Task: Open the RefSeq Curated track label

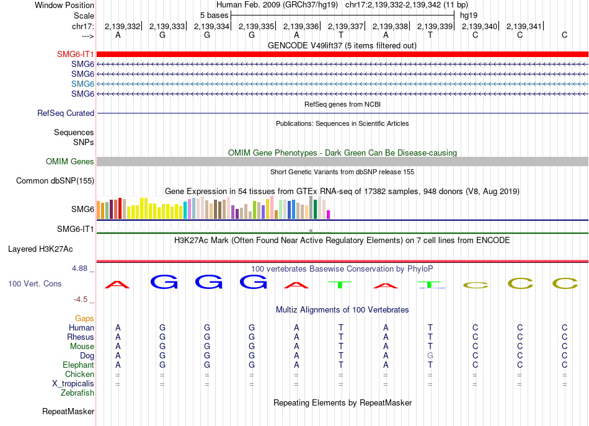Action: click(x=66, y=113)
